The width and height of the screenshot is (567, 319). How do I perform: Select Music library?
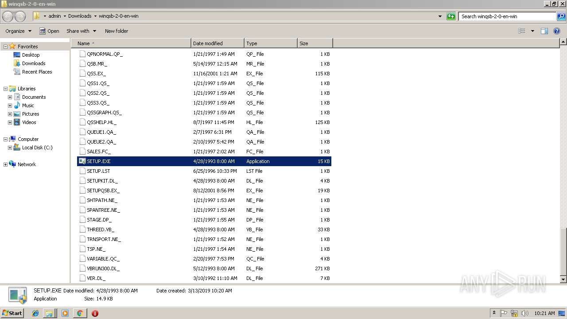click(x=28, y=105)
